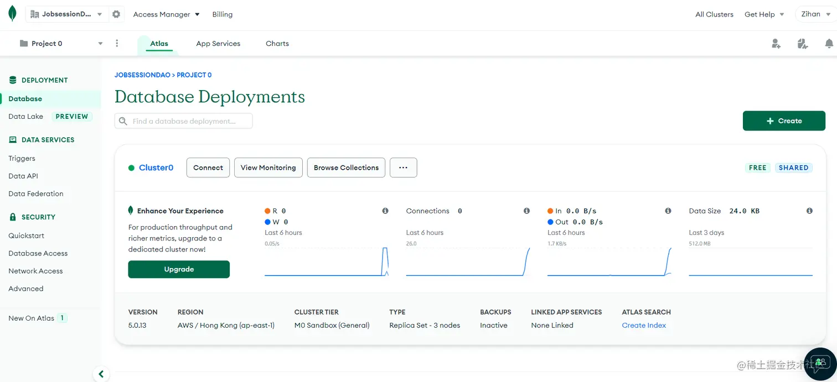Click the PROJECT 0 breadcrumb link

(x=194, y=75)
